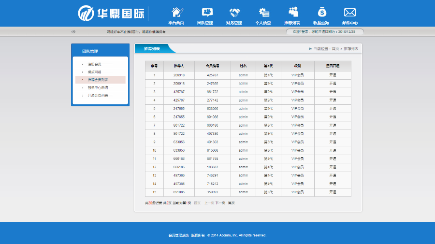Open the 平台首页 house icon

tap(177, 13)
